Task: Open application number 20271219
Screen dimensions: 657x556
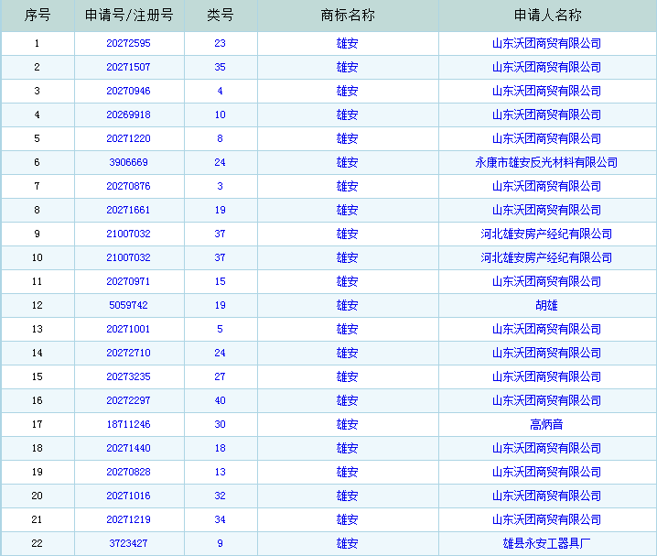Action: [128, 519]
